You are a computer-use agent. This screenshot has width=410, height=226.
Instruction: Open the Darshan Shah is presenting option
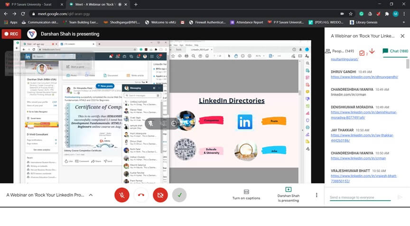click(289, 195)
